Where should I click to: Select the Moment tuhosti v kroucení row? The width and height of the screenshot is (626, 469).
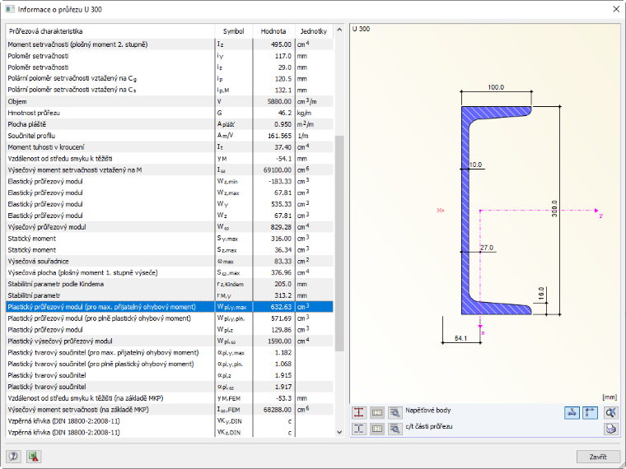click(170, 147)
